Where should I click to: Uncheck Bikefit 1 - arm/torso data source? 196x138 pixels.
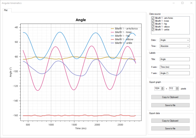[153, 18]
